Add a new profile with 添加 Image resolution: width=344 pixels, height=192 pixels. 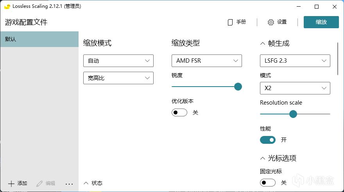(x=18, y=183)
